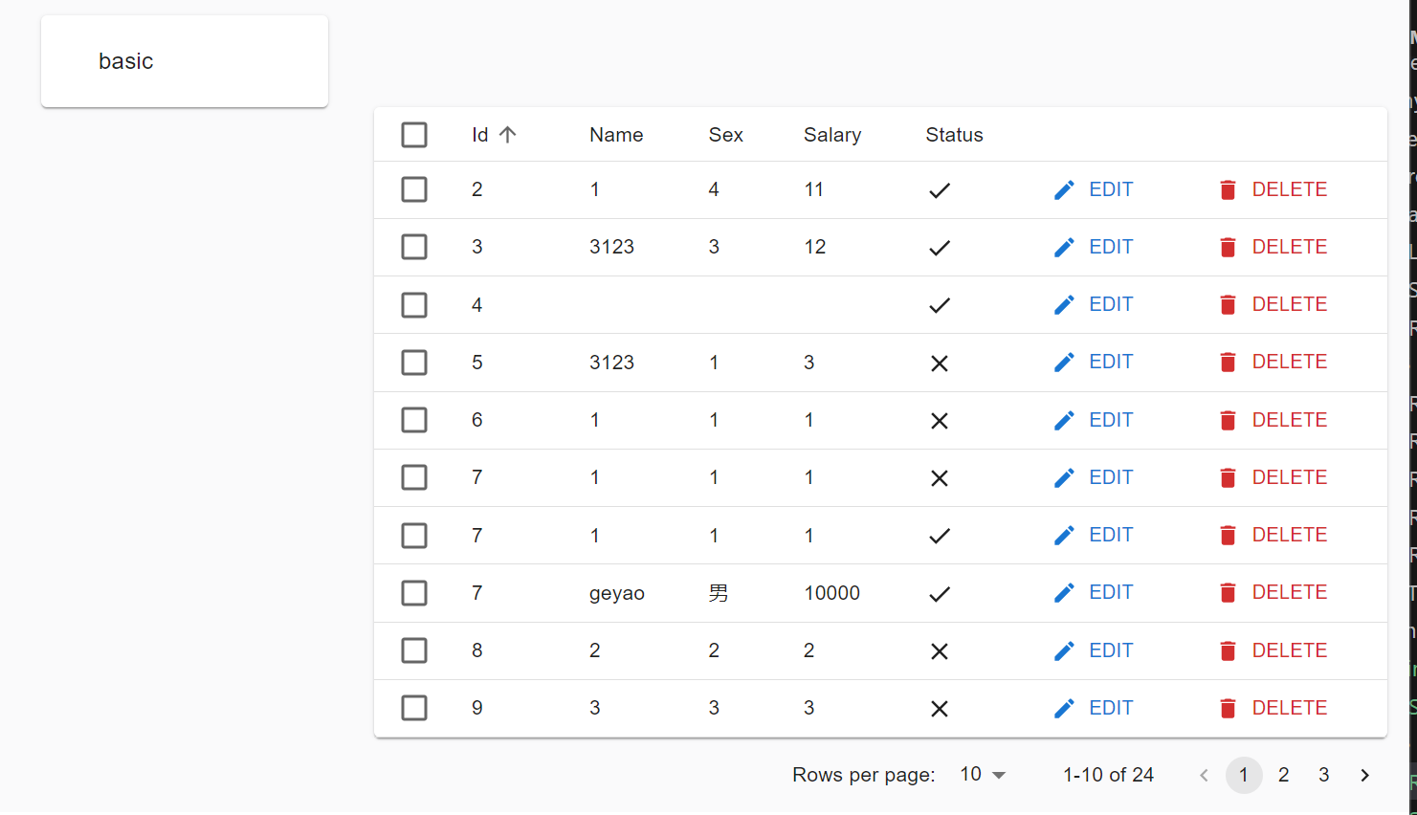Click the pencil icon in row Id 6
Screen dimensions: 1417x815
[1064, 421]
